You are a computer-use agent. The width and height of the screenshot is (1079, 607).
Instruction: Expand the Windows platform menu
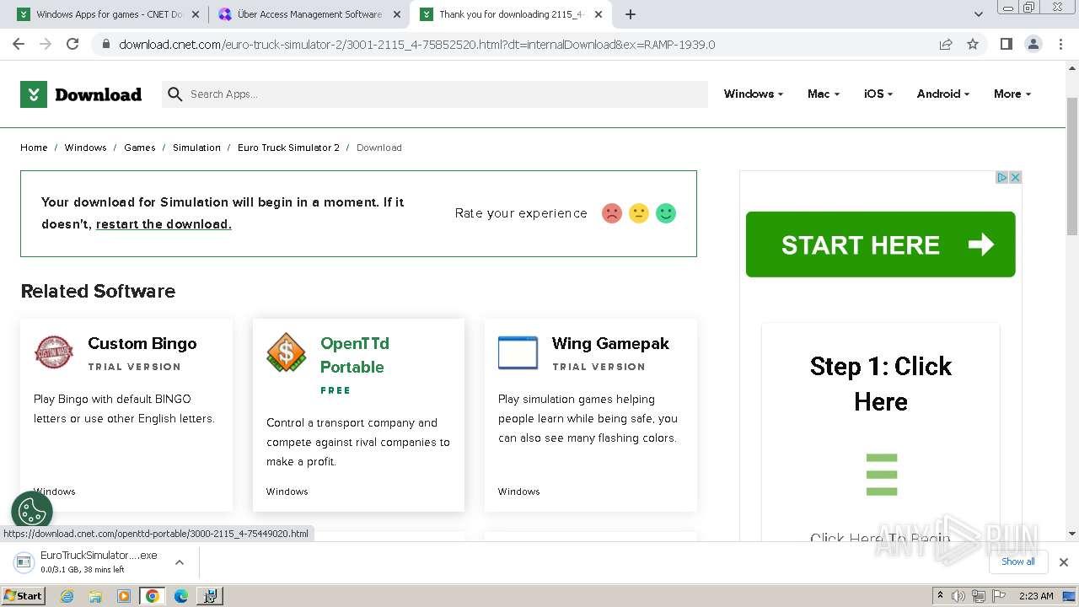pyautogui.click(x=754, y=94)
